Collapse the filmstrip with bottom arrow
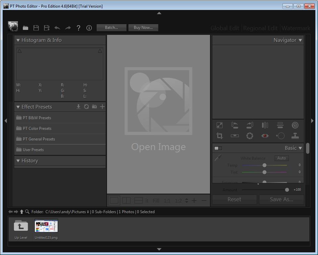 (159, 249)
